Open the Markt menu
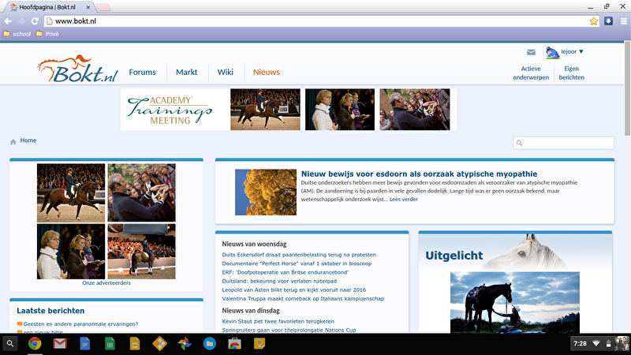 (x=186, y=72)
